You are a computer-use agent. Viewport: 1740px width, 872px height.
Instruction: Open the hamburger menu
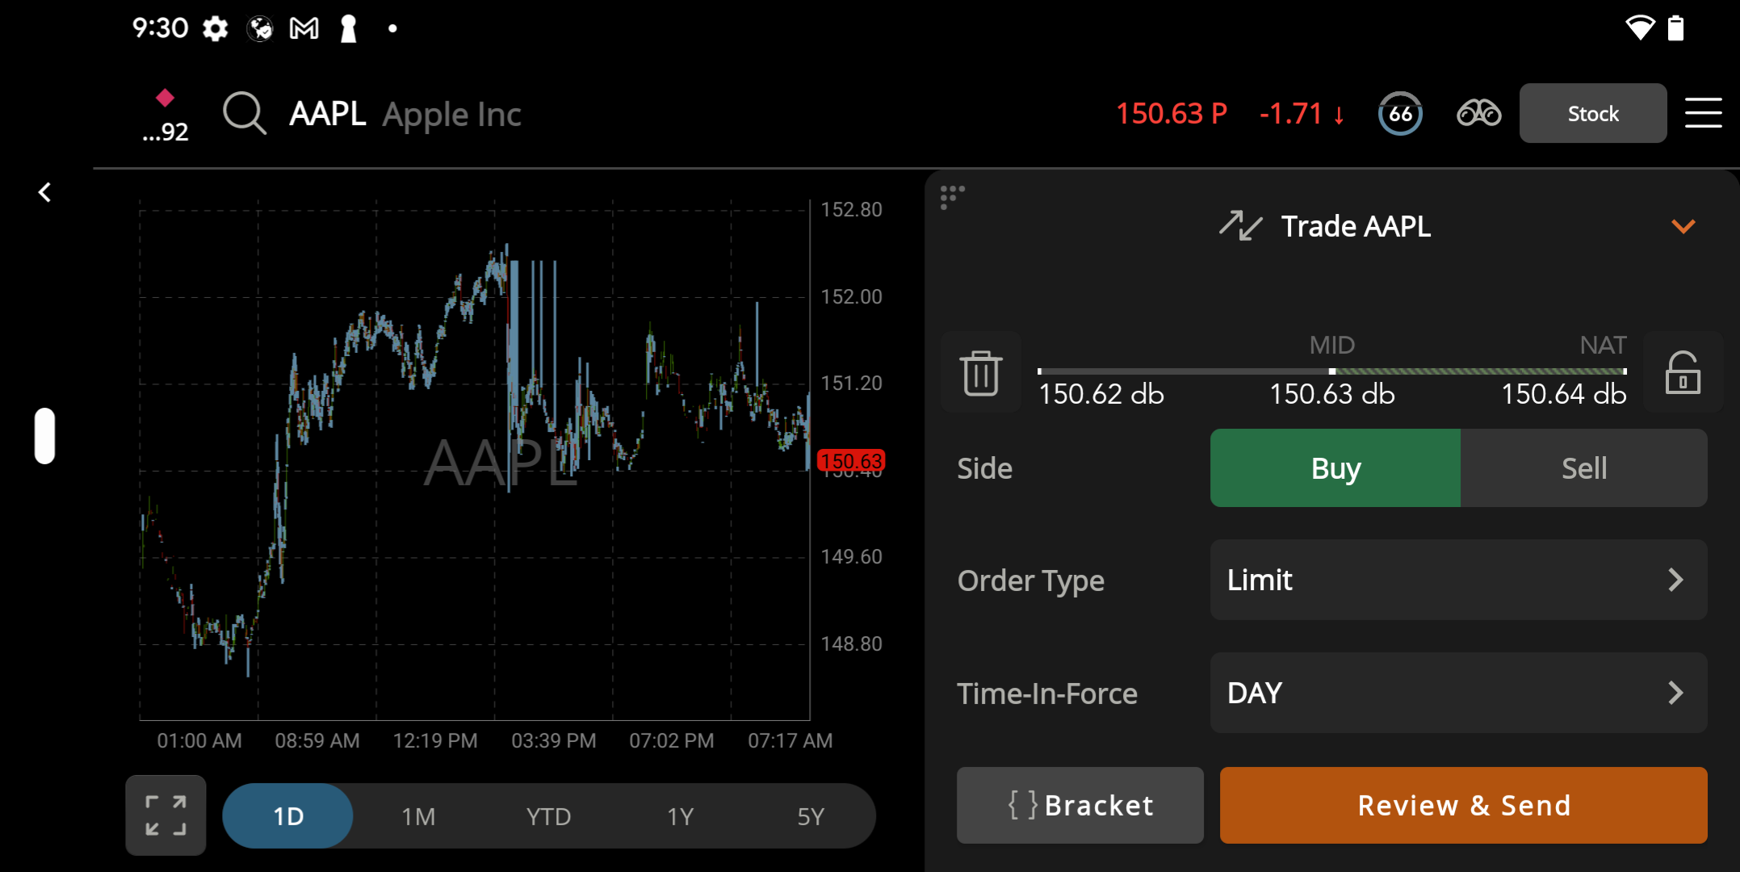1704,113
